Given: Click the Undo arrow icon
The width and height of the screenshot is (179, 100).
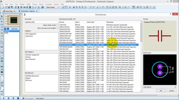Looking at the screenshot, I should tap(91, 7).
